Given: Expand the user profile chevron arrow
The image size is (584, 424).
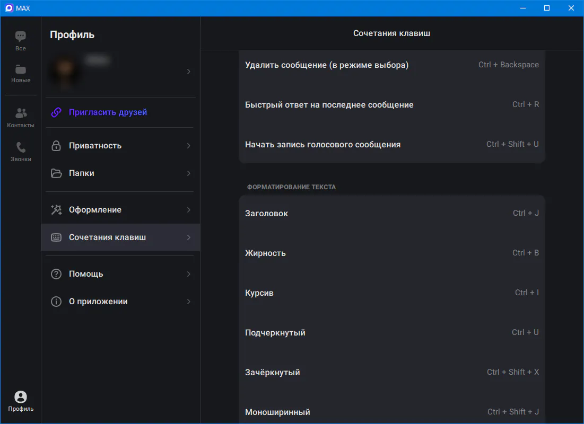Looking at the screenshot, I should coord(189,72).
